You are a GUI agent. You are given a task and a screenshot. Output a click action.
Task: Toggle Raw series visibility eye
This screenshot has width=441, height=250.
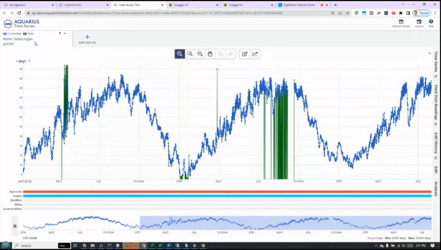[25, 33]
